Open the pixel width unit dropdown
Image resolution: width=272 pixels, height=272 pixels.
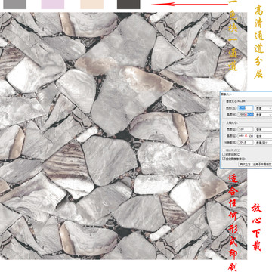[x=264, y=108]
